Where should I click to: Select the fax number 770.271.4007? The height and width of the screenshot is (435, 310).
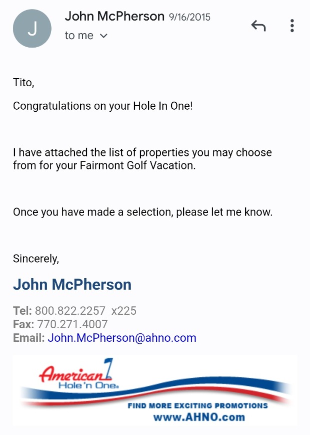tap(72, 324)
